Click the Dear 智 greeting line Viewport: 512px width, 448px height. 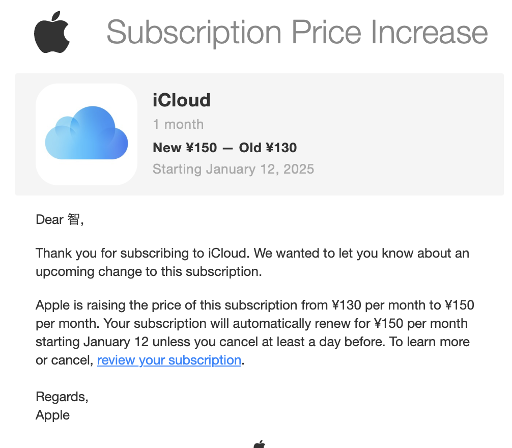point(60,219)
